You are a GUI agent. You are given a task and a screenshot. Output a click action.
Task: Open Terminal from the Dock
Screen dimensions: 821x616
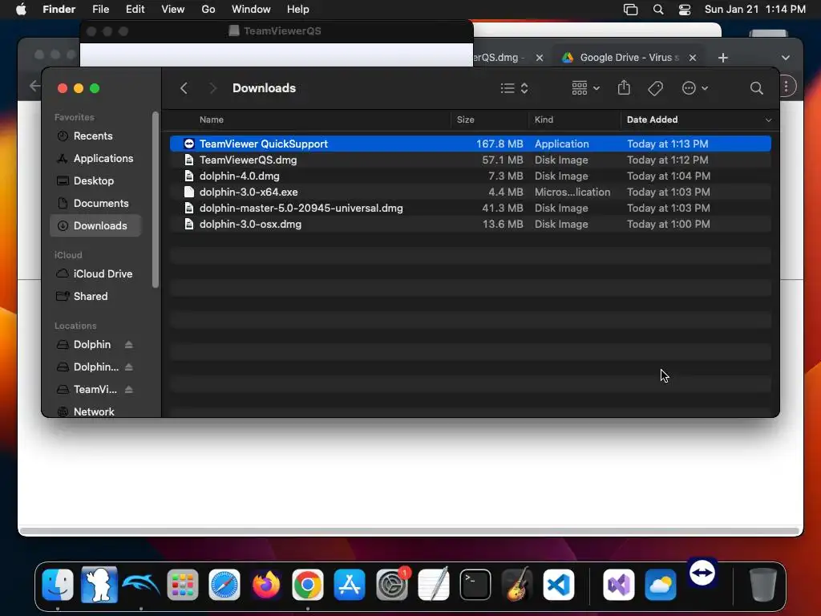tap(475, 584)
